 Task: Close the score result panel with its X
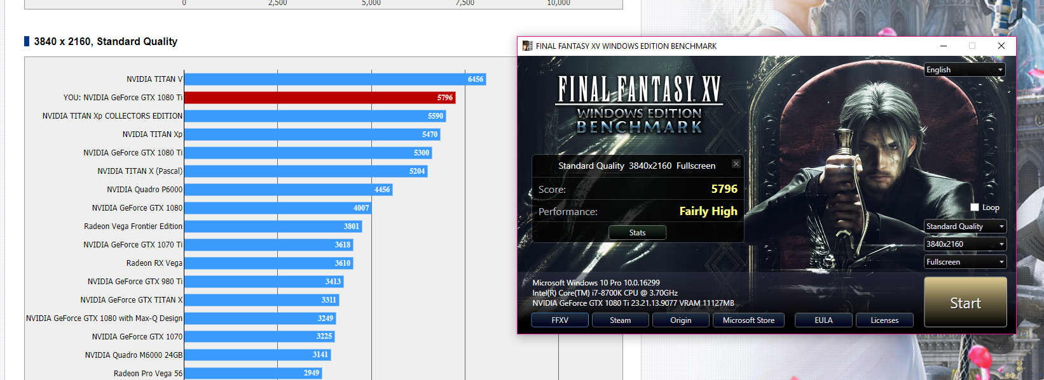pyautogui.click(x=736, y=164)
